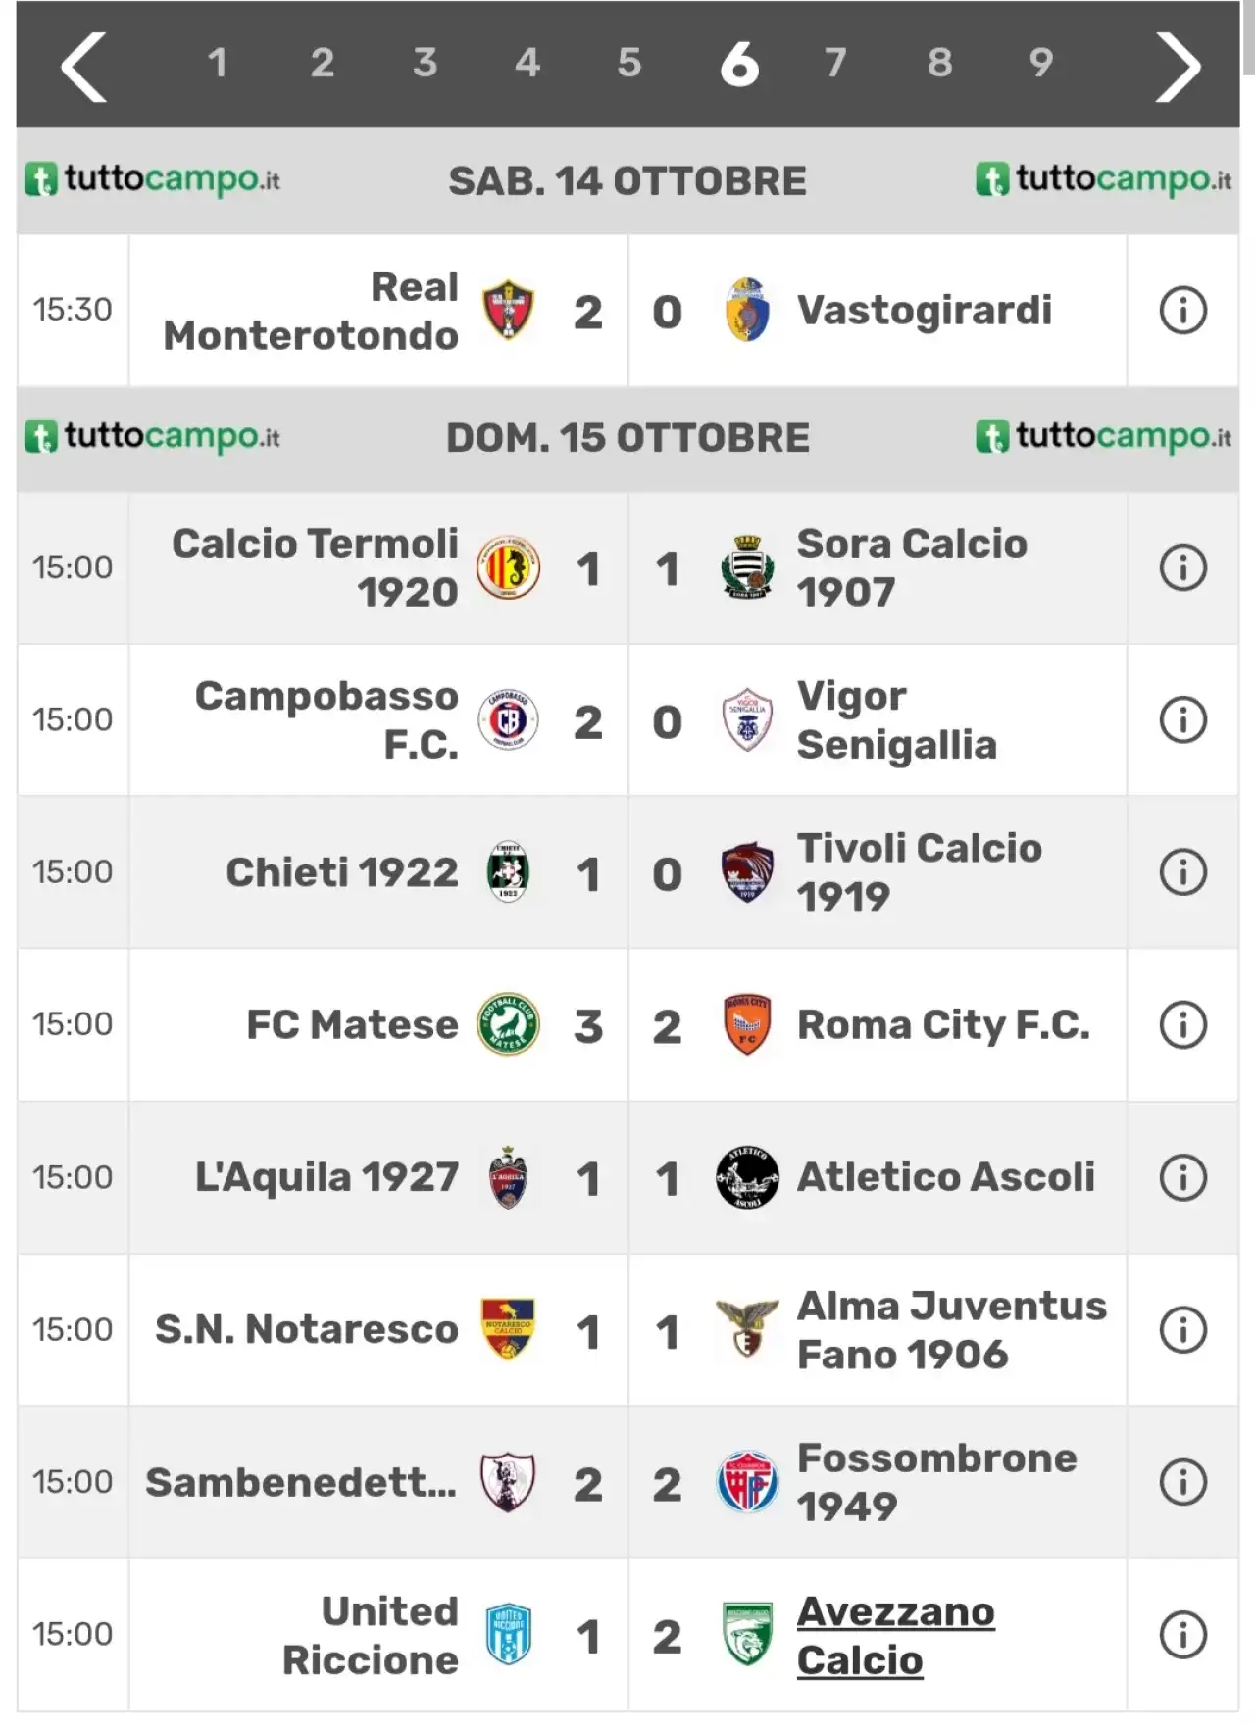This screenshot has height=1729, width=1255.
Task: Select matchday 4 in round selector
Action: 527,64
